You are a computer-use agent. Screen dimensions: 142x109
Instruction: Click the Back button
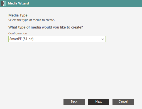pos(74,102)
